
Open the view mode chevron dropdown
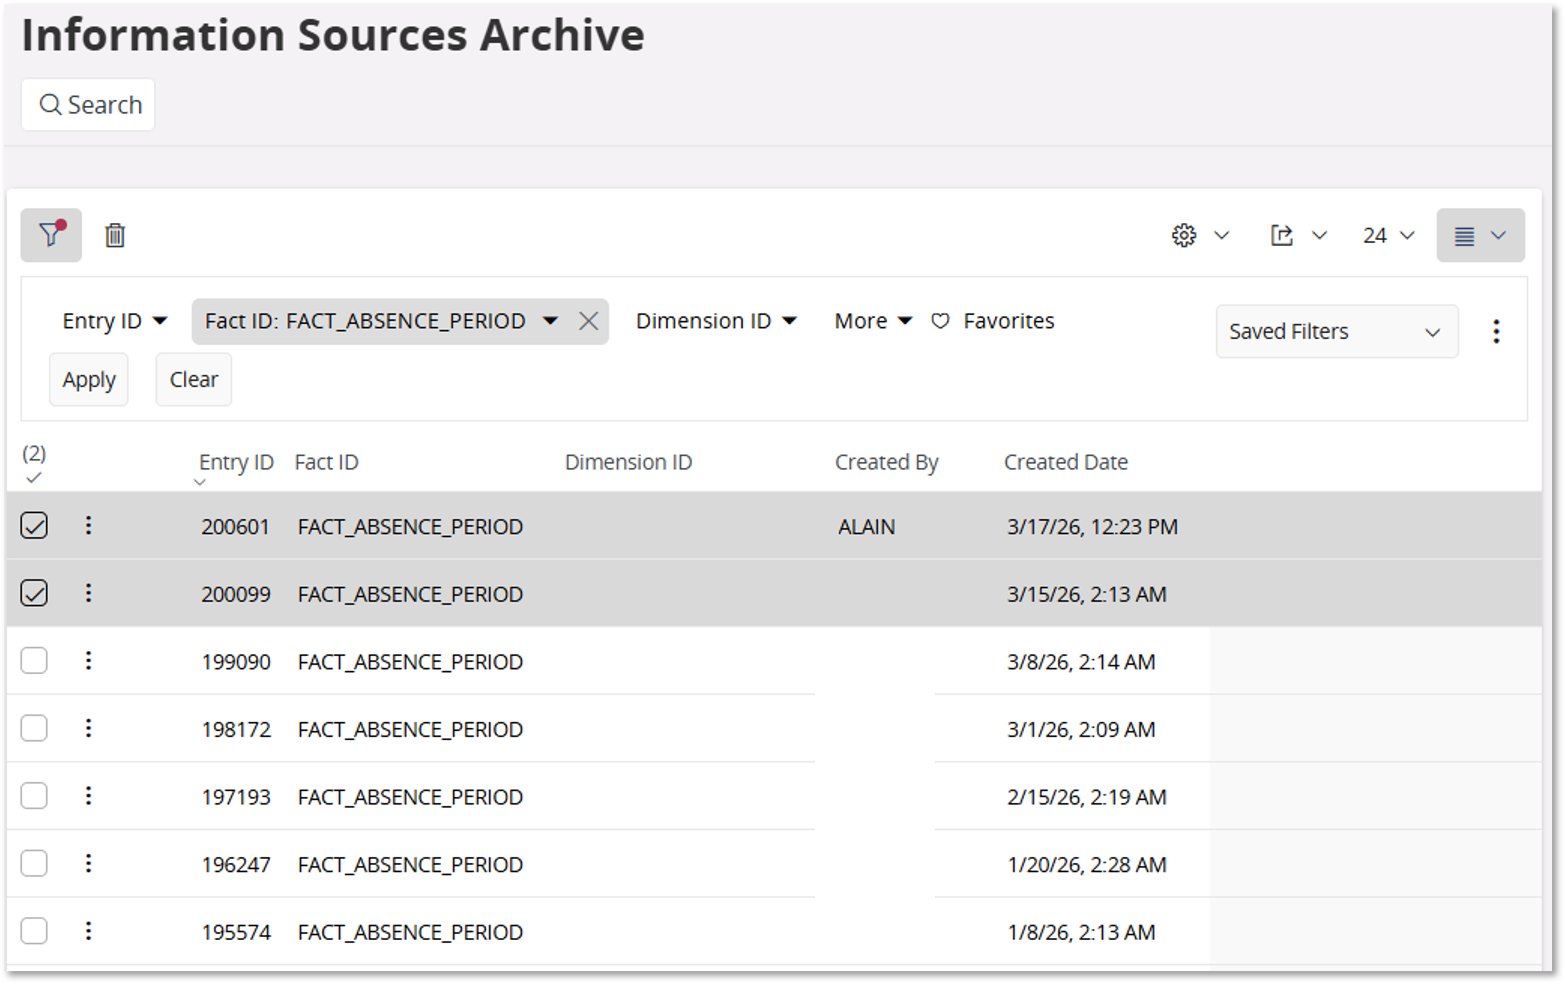click(1499, 235)
